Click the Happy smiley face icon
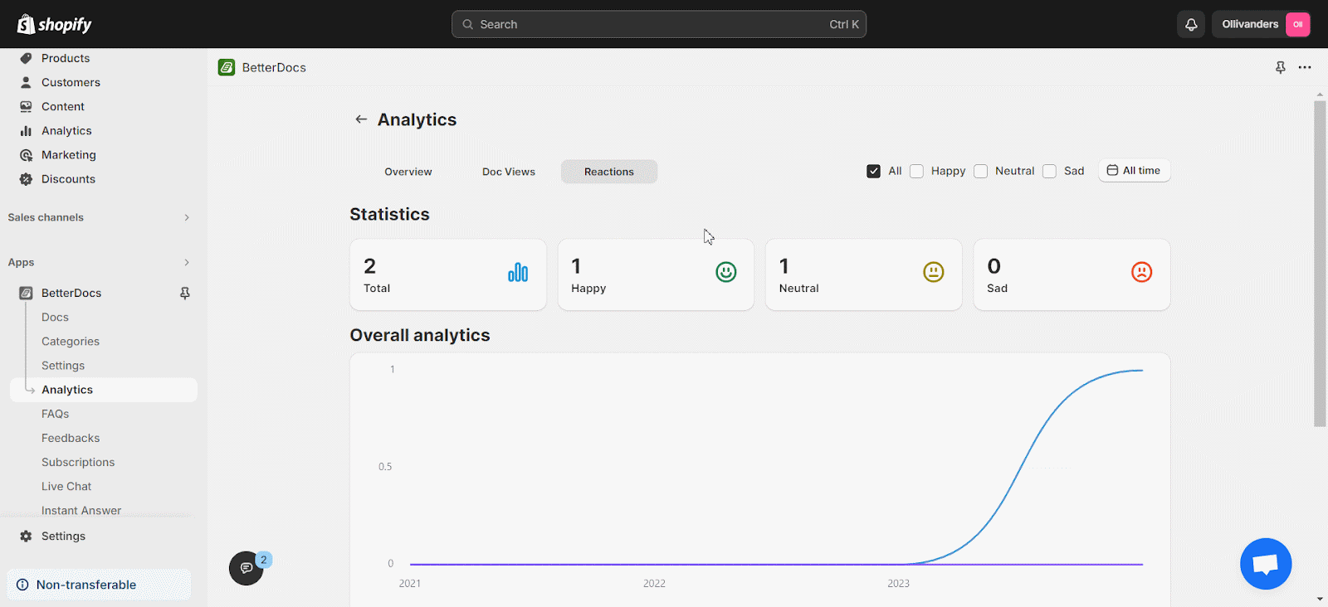This screenshot has width=1328, height=607. tap(726, 272)
